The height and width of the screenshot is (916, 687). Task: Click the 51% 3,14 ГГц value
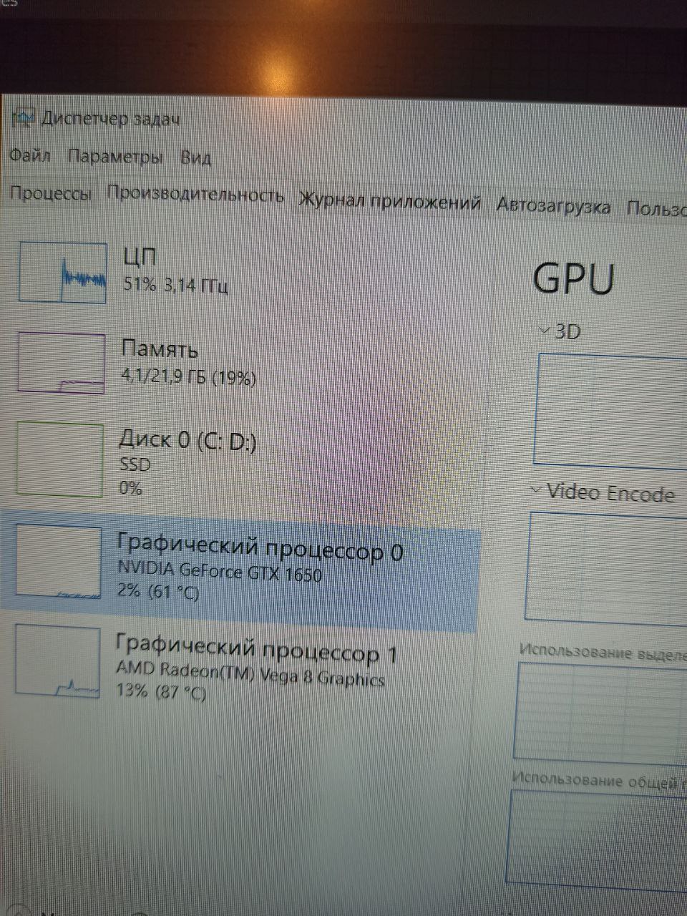click(176, 285)
